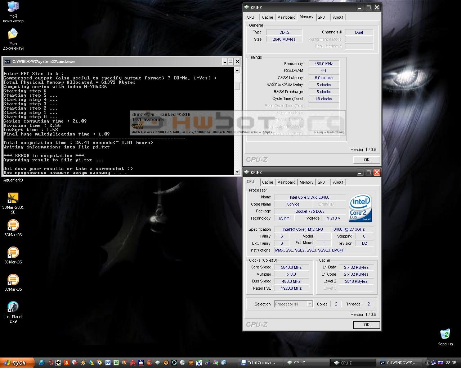Click the orange info quick launch icon
461x368 pixels.
click(x=166, y=363)
